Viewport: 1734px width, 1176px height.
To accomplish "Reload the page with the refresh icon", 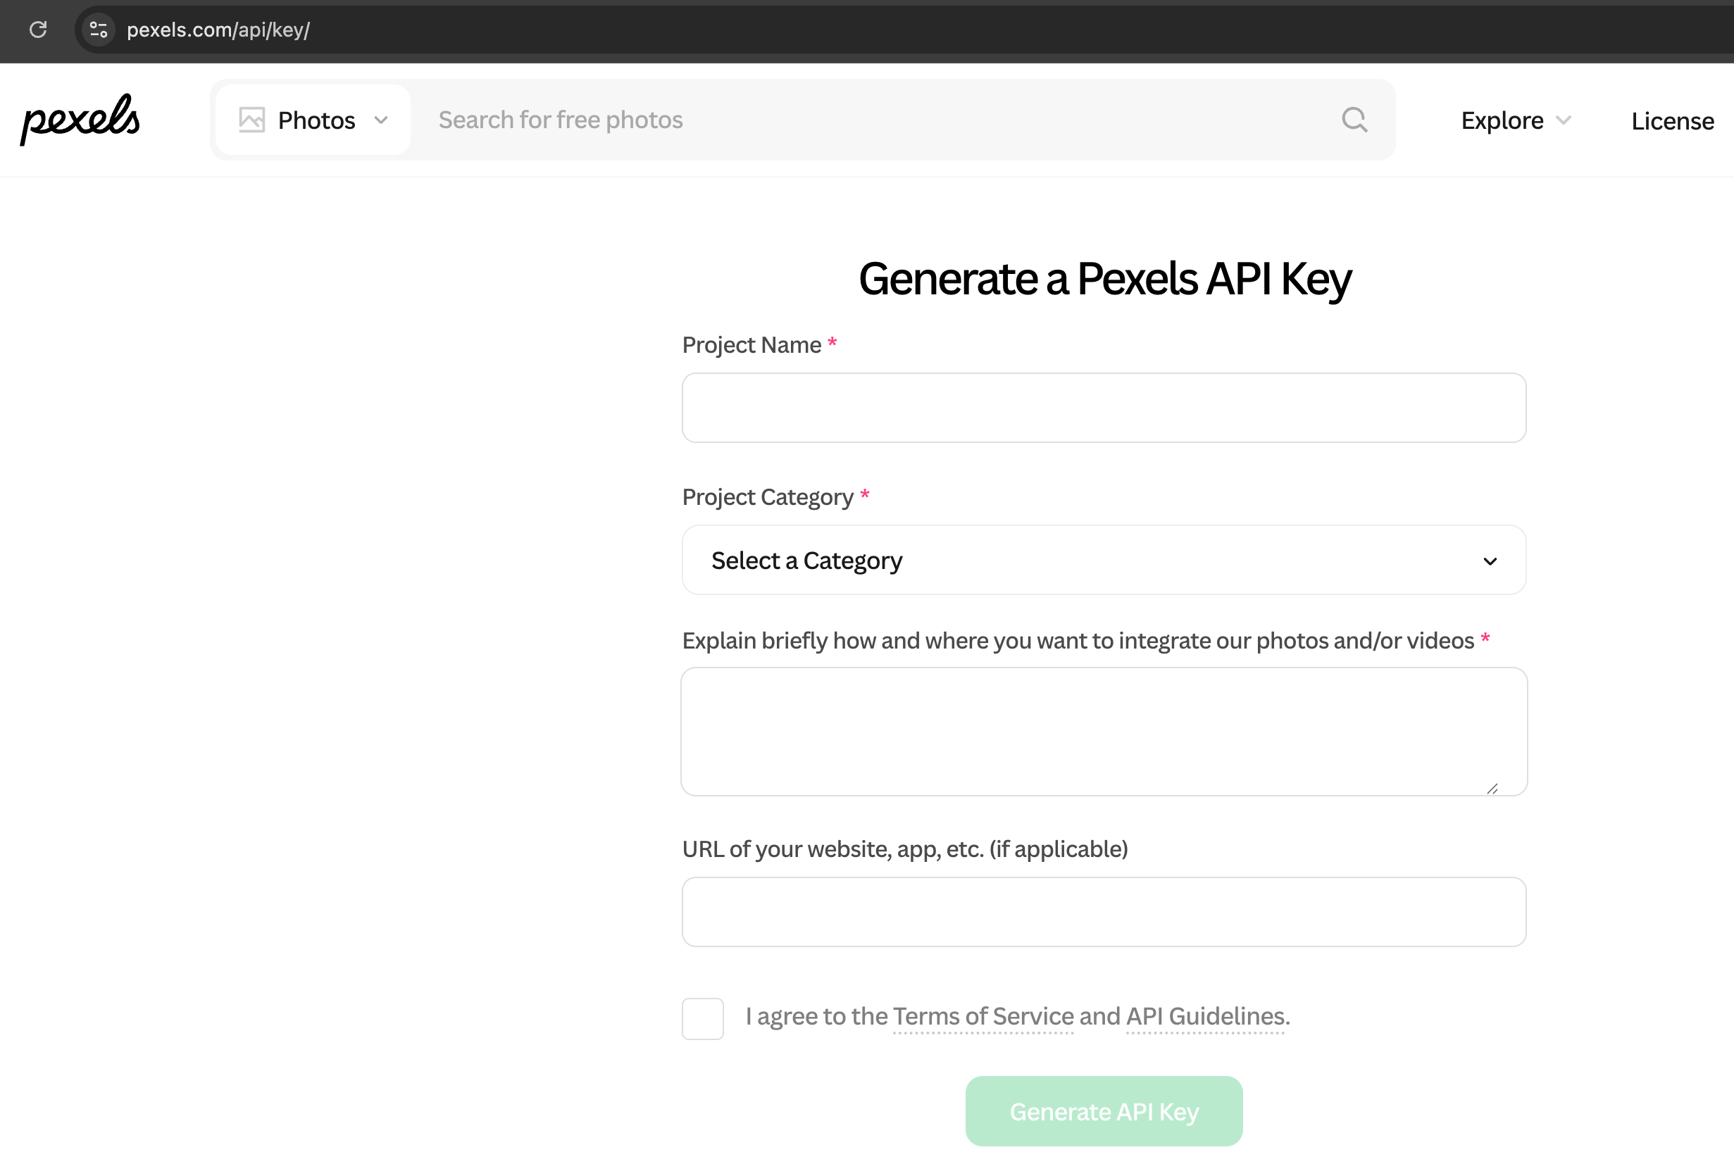I will point(38,30).
